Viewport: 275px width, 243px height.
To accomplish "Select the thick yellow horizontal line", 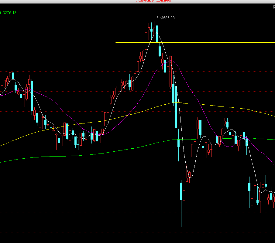I will coord(213,43).
